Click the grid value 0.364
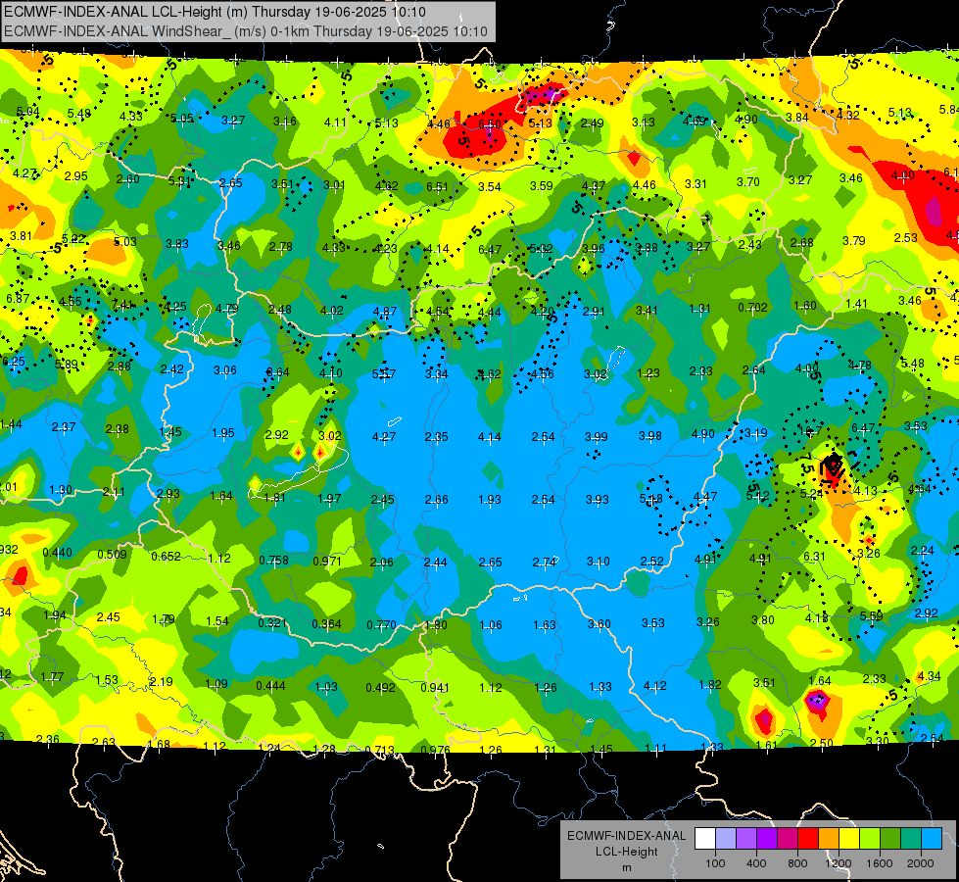This screenshot has width=959, height=882. point(326,623)
